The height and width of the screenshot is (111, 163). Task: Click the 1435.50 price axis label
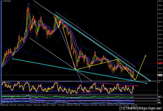160,47
